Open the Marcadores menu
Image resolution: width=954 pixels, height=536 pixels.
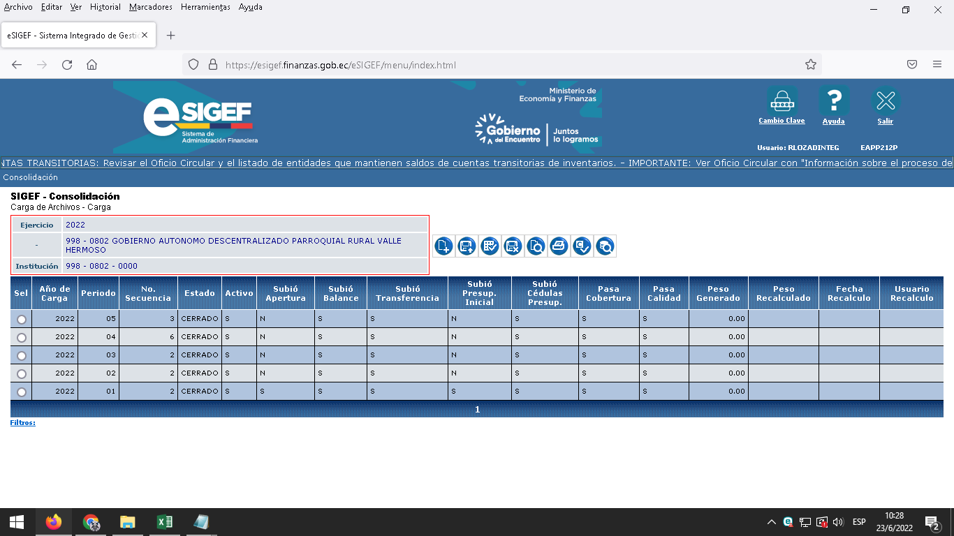(x=151, y=7)
